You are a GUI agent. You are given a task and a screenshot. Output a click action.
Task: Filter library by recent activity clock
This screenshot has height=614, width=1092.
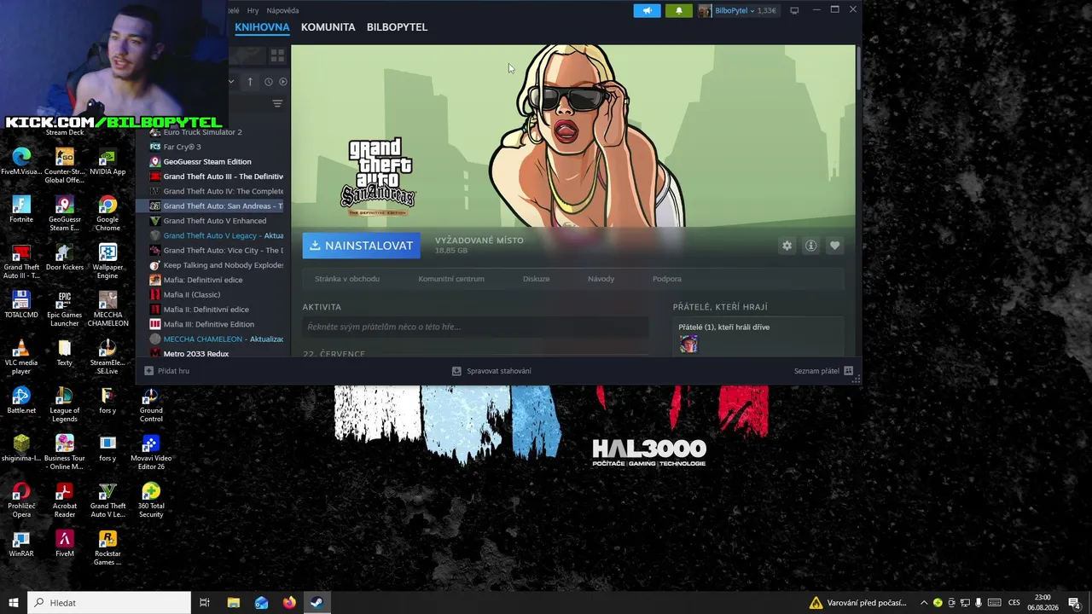(268, 82)
